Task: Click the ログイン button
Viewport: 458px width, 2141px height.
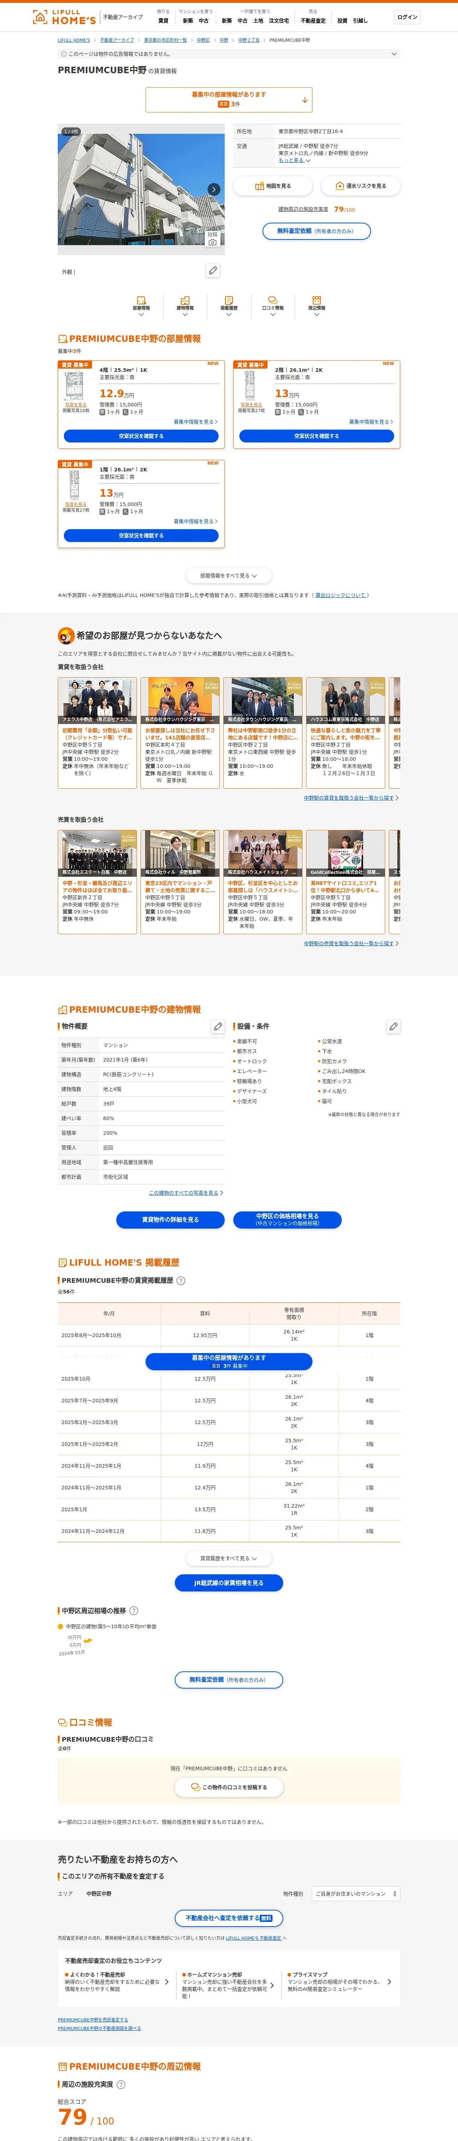Action: (407, 17)
